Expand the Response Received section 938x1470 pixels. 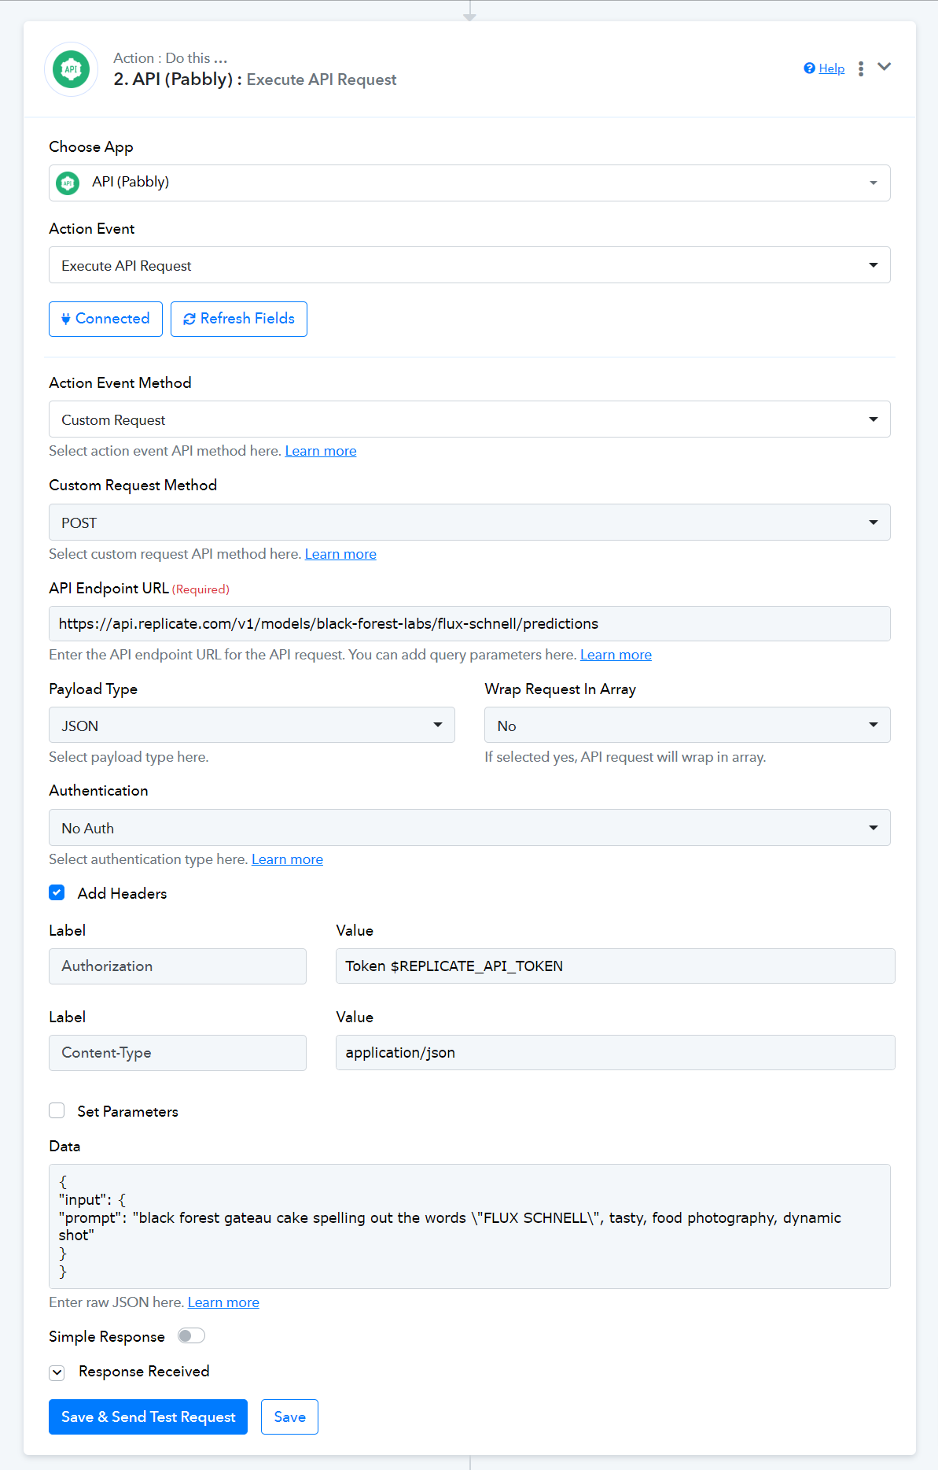[57, 1372]
